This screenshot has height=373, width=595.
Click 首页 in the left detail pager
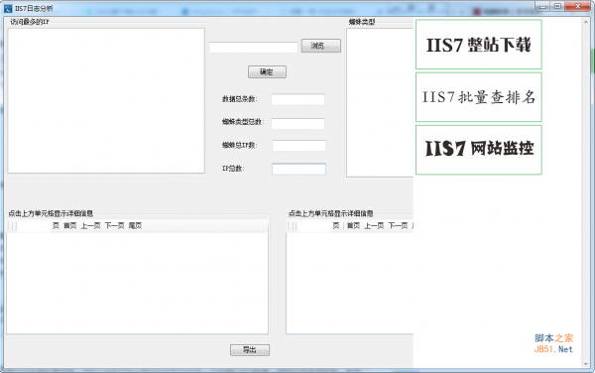(69, 226)
